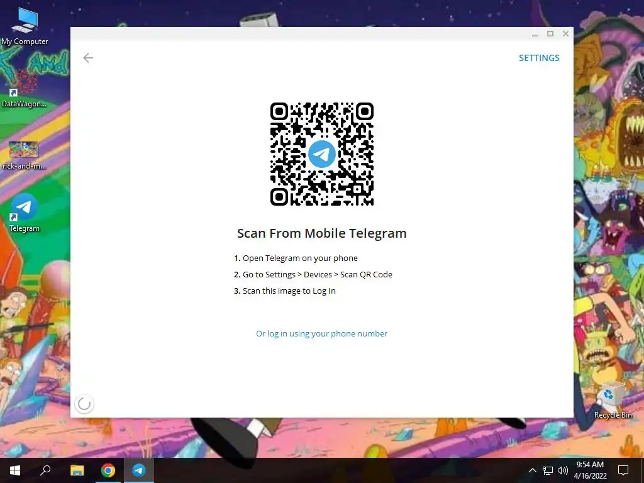This screenshot has height=483, width=644.
Task: Close the Telegram window
Action: (x=565, y=34)
